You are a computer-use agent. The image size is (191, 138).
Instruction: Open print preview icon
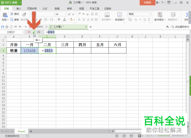click(x=11, y=27)
